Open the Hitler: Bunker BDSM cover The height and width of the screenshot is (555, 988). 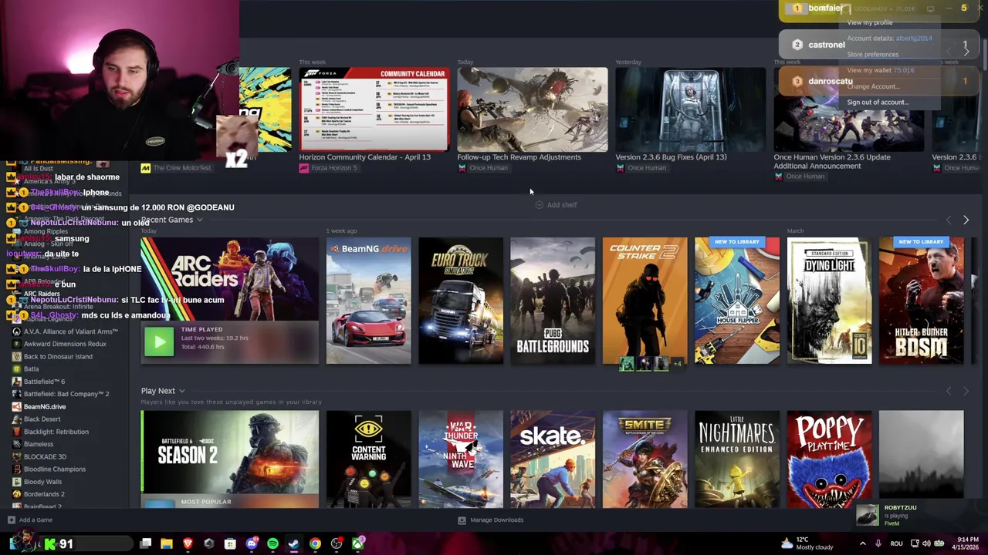[921, 300]
